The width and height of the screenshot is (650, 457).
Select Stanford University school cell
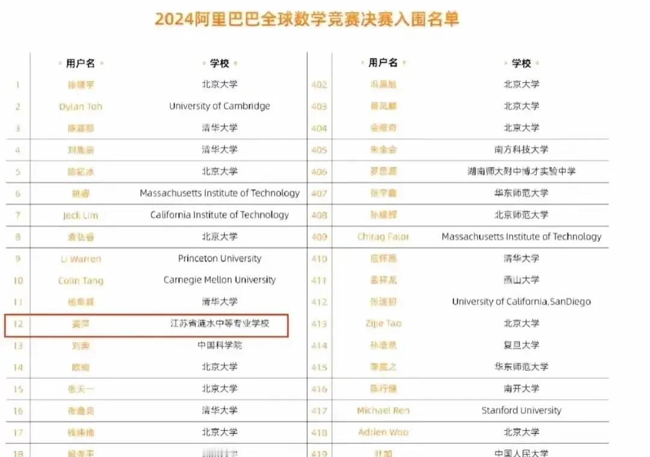pos(521,411)
